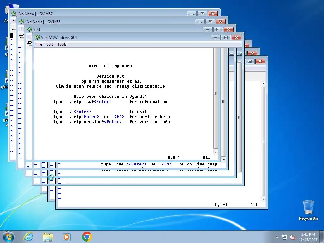
Task: Click the muted volume tray icon
Action: click(292, 237)
